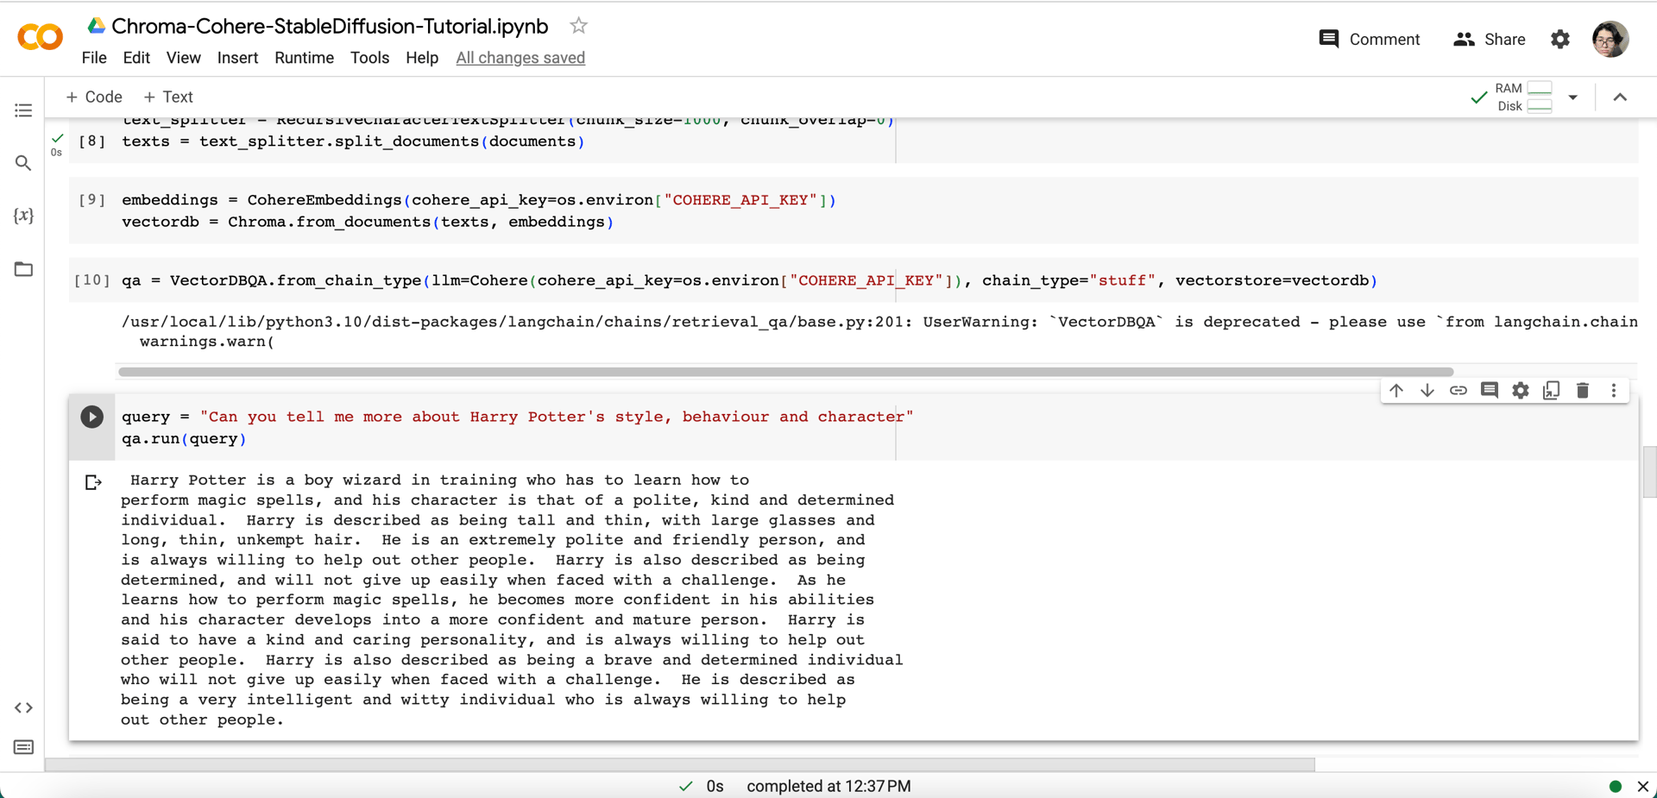This screenshot has width=1657, height=798.
Task: Open notebook settings gear in header
Action: click(x=1560, y=39)
